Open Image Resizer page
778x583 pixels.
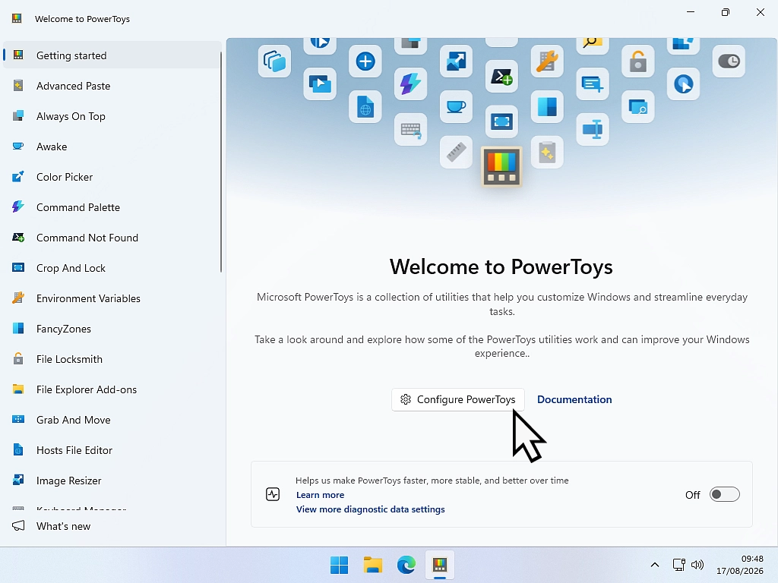click(112, 481)
